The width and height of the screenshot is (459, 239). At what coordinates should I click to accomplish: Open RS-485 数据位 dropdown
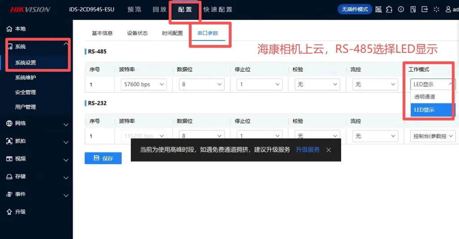point(201,84)
